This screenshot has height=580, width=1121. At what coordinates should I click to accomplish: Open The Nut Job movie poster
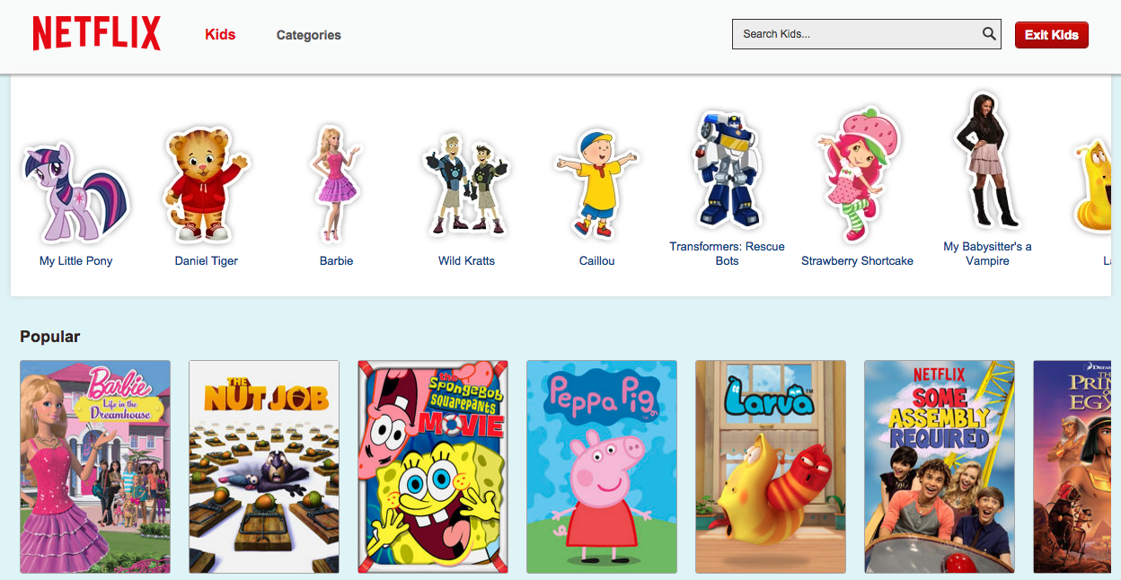tap(264, 467)
